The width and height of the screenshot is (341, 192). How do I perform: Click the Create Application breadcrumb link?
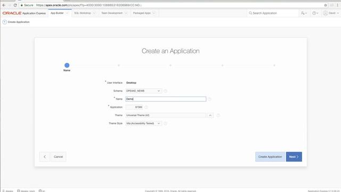coord(19,22)
